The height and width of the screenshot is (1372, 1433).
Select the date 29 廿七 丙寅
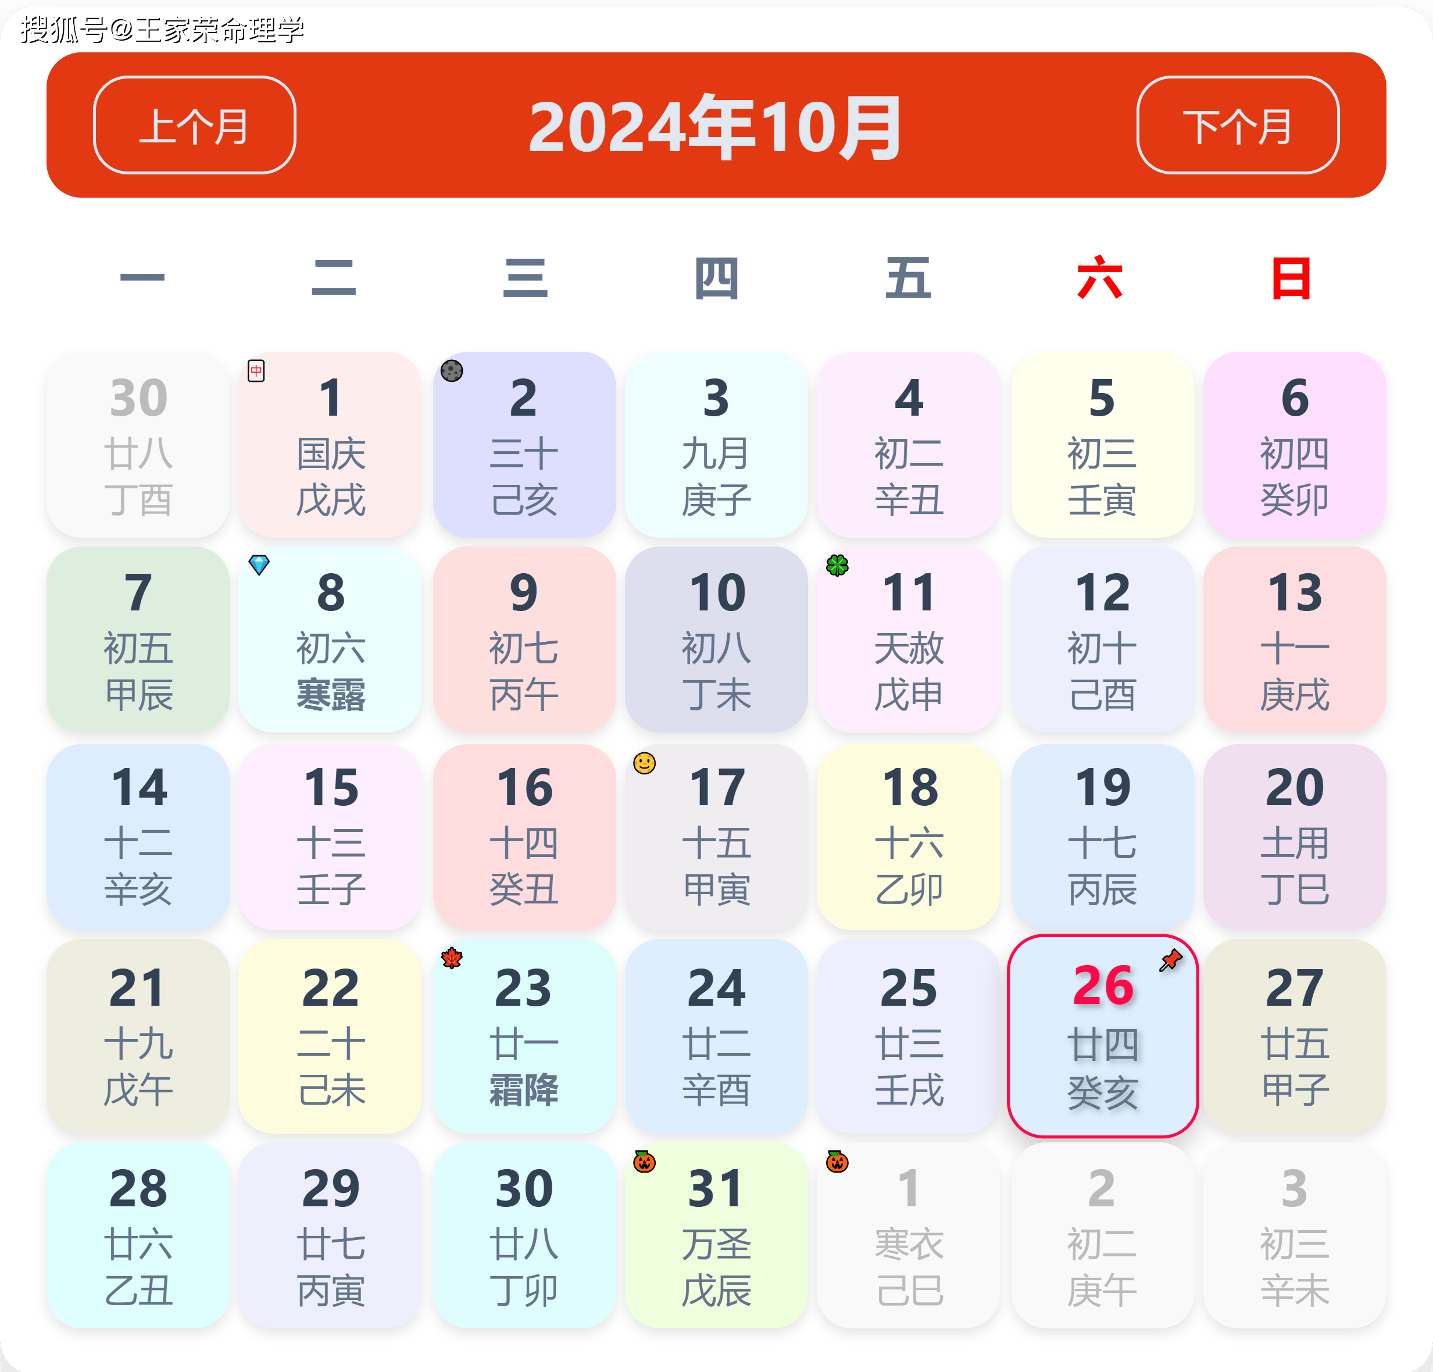330,1236
